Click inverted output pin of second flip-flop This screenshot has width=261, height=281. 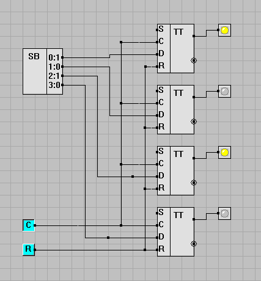pos(194,122)
